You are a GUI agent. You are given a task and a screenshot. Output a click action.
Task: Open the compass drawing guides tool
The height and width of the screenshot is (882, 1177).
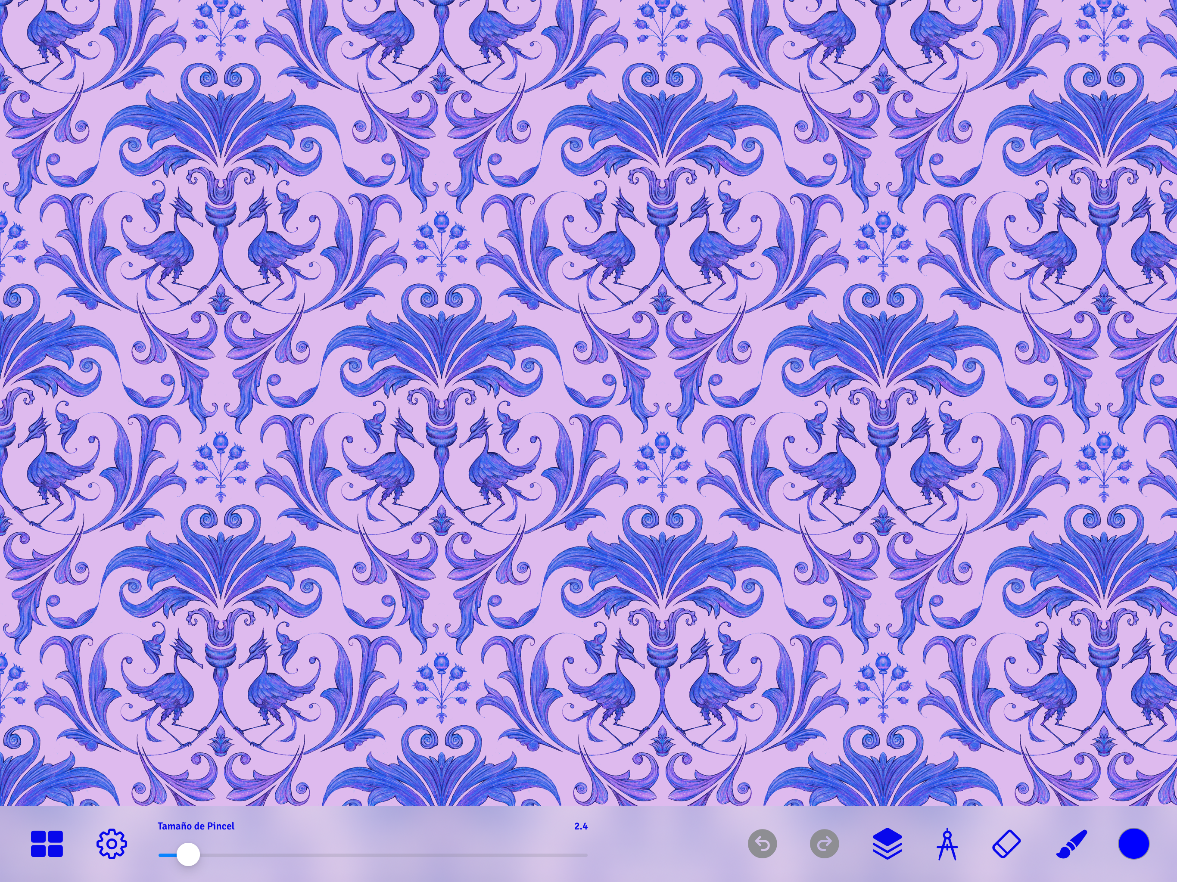947,844
